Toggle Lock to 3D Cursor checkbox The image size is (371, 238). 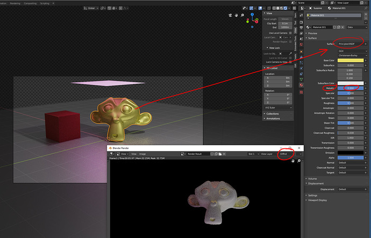(x=290, y=58)
